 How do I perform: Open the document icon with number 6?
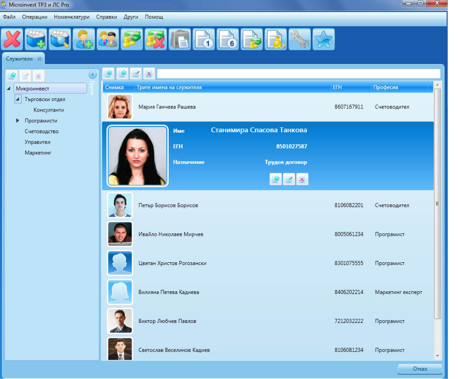228,40
